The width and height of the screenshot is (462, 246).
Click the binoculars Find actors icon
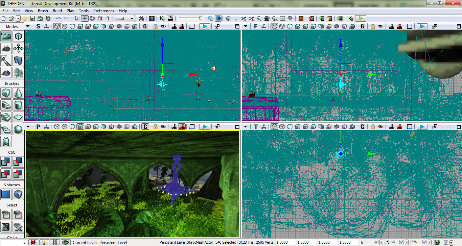[x=142, y=18]
